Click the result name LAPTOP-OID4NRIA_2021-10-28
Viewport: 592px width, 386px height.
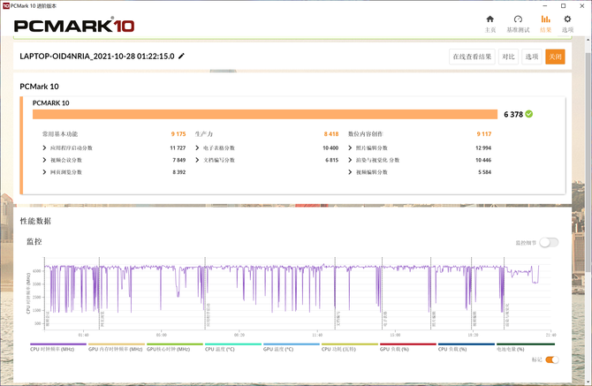pos(97,57)
